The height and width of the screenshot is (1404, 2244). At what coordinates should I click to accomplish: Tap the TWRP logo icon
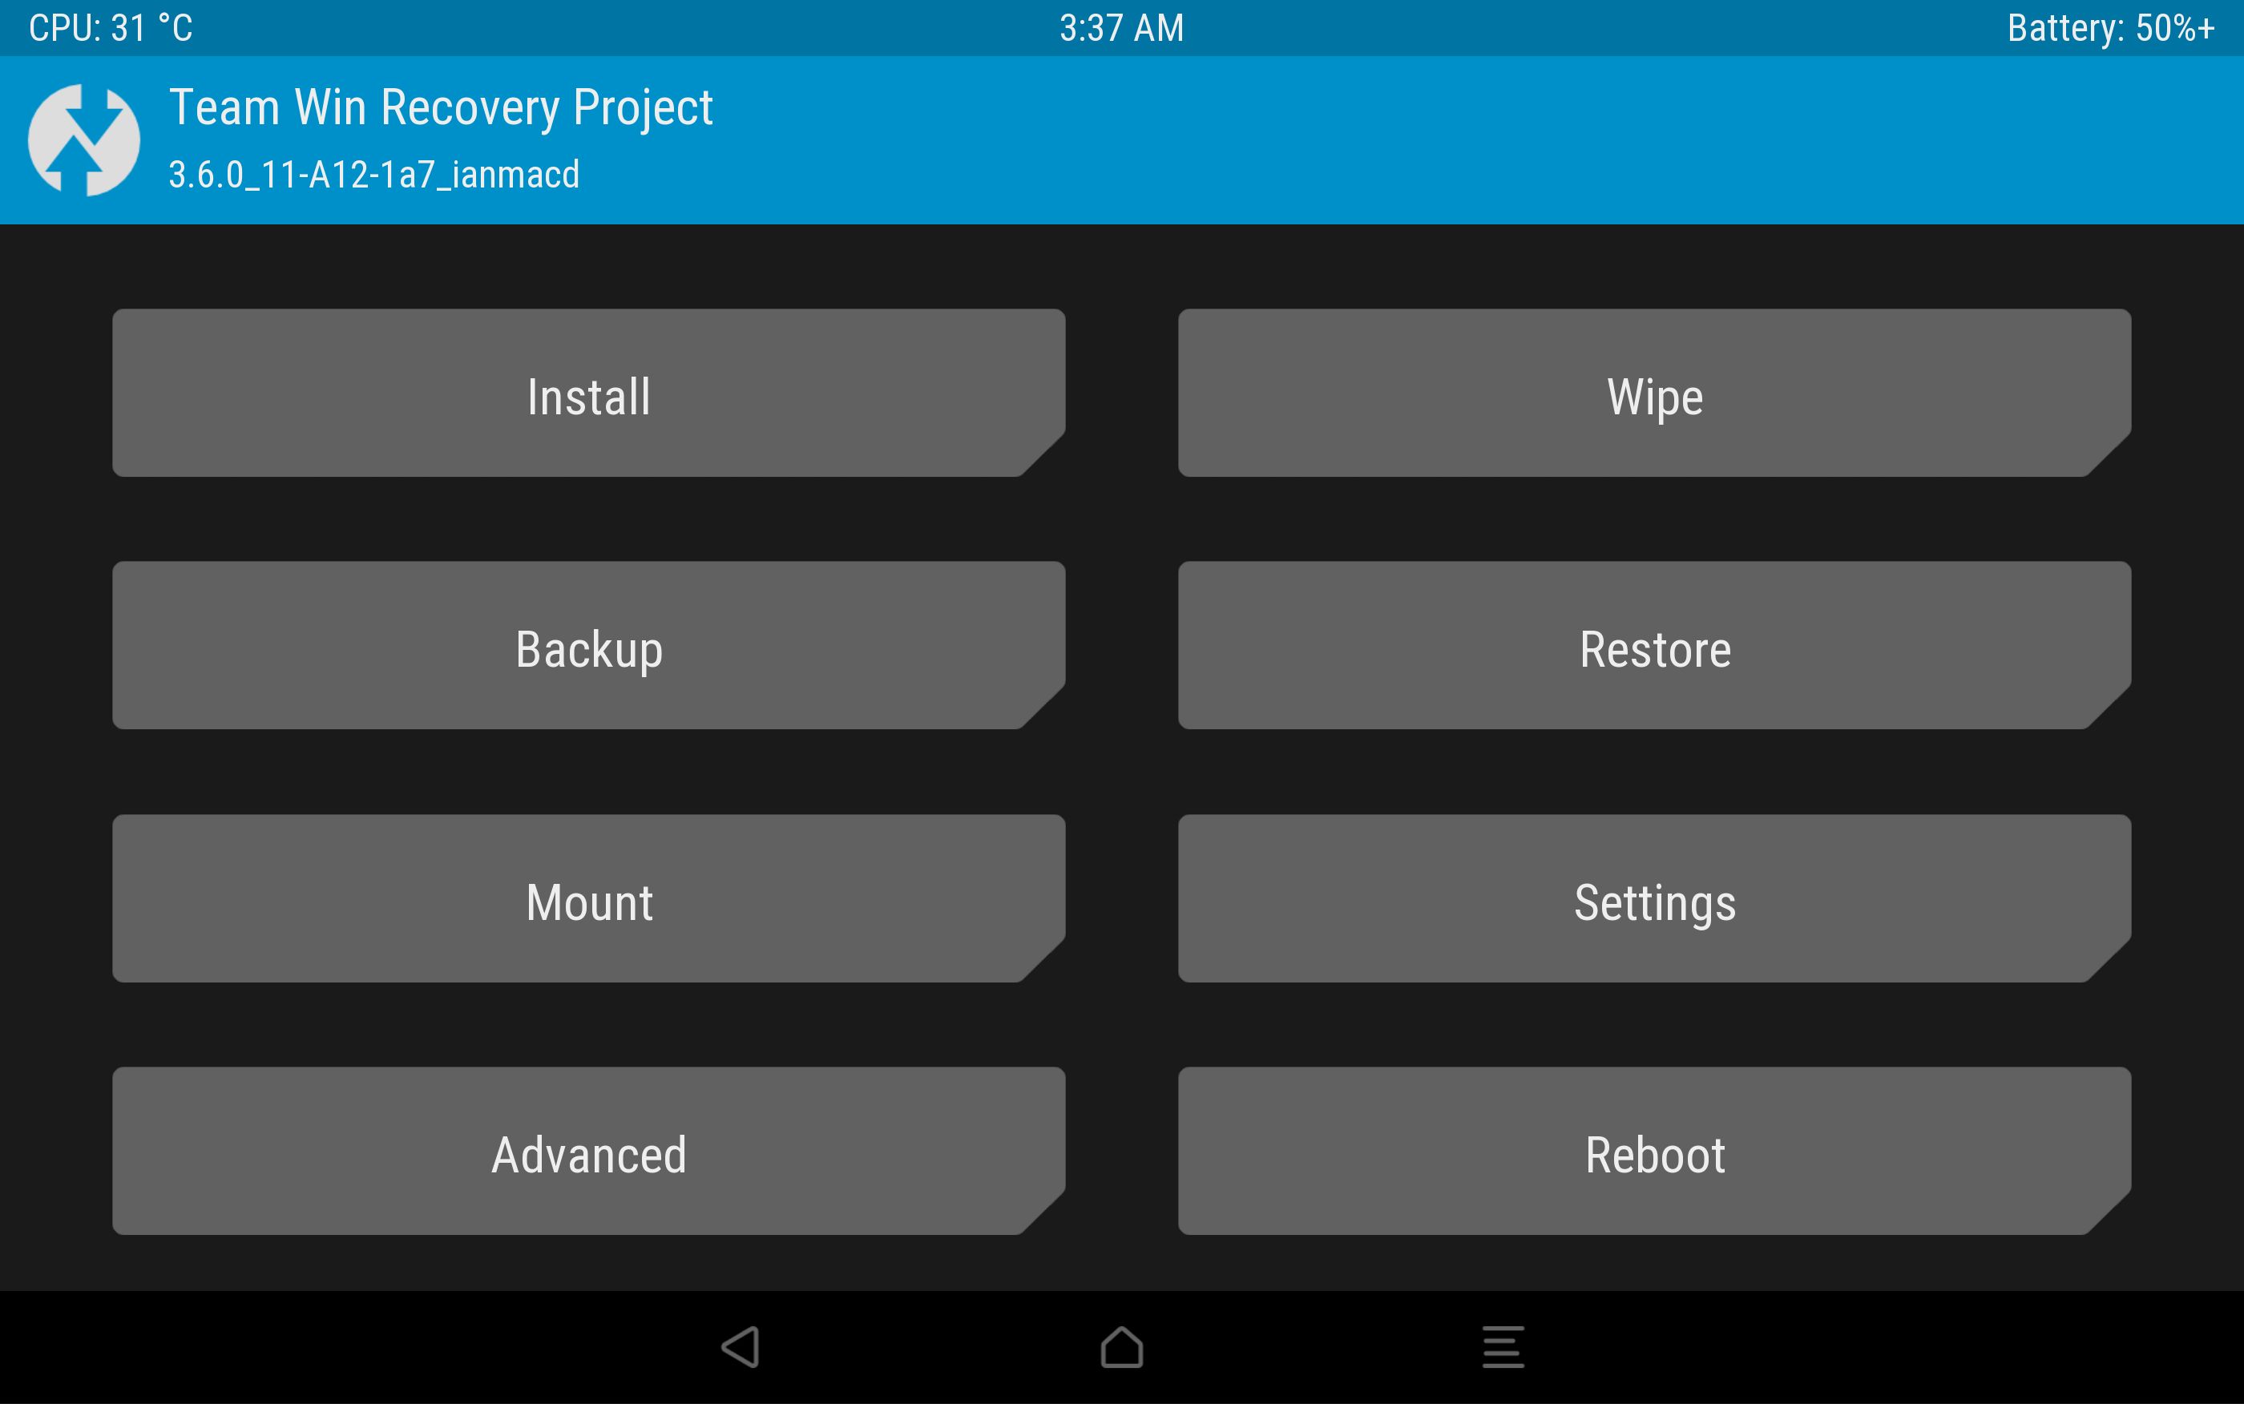click(x=83, y=140)
